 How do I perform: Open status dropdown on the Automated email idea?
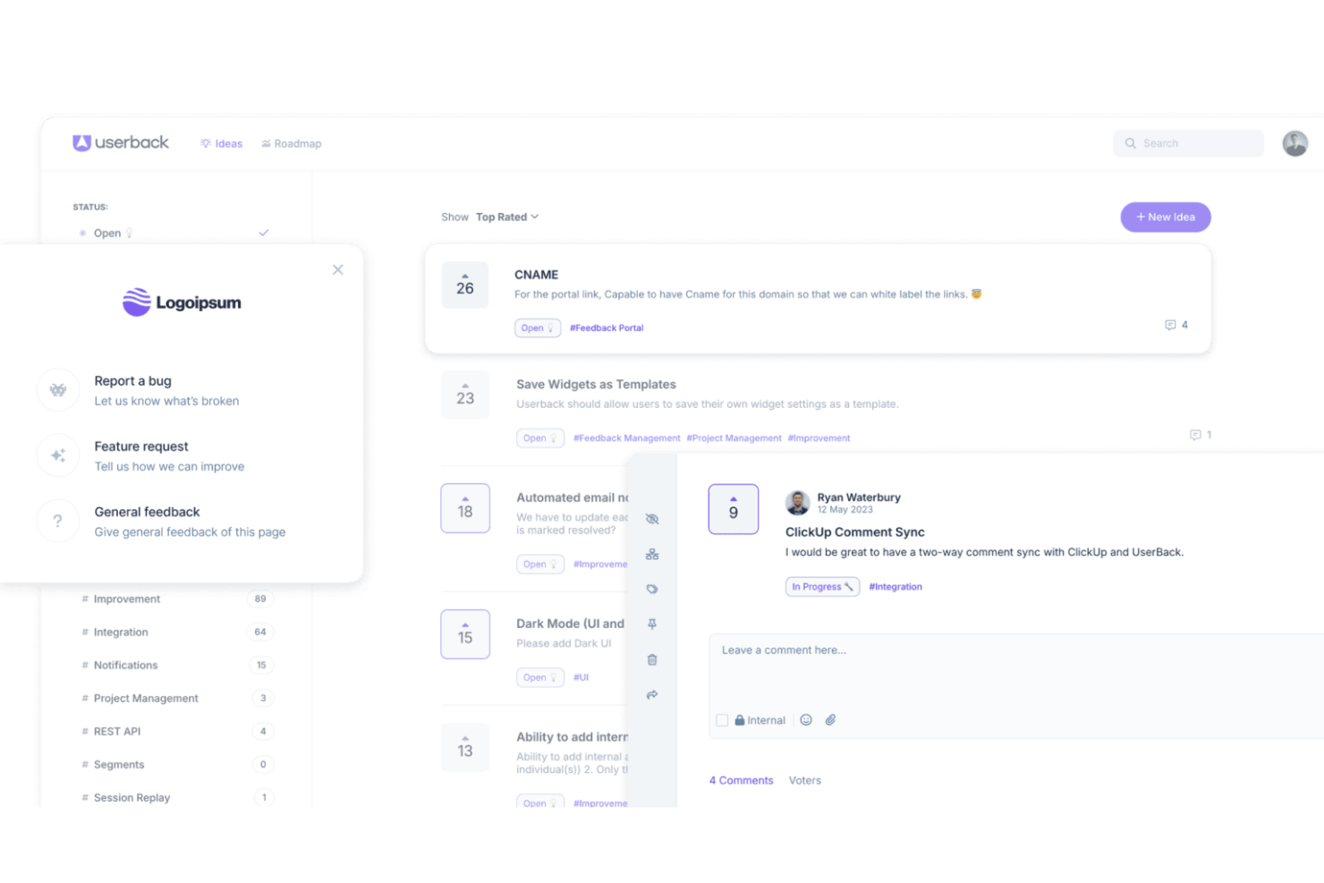pyautogui.click(x=540, y=565)
